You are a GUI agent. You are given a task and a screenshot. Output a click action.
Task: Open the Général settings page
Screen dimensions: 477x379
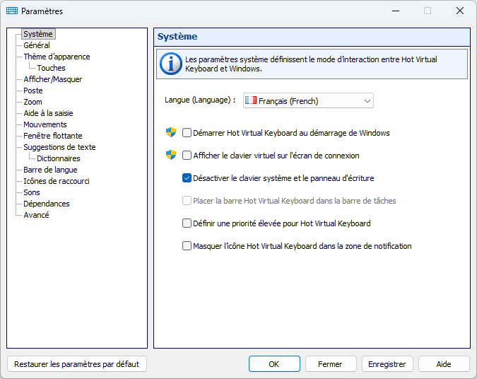tap(37, 45)
